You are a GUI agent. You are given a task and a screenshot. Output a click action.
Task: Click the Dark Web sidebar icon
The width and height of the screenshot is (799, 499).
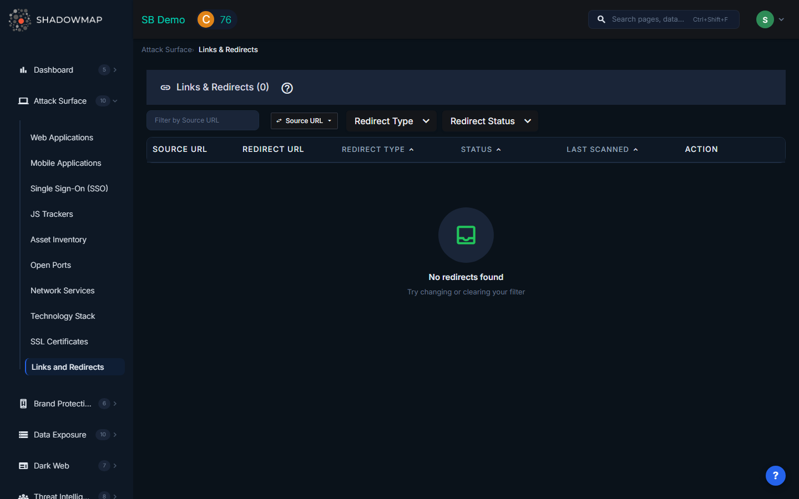tap(23, 466)
